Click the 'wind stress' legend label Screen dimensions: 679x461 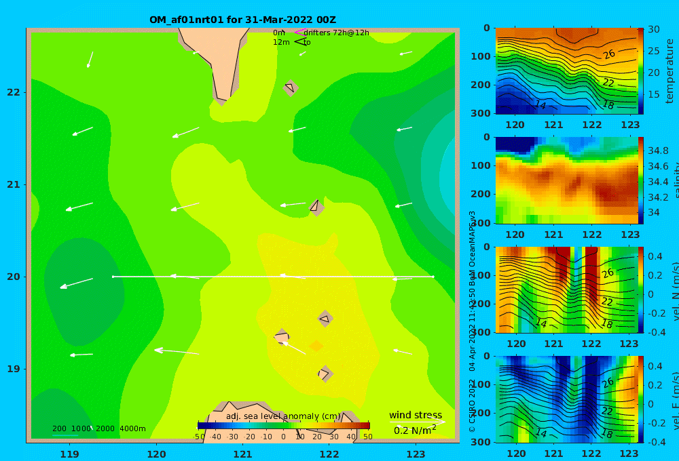(416, 415)
